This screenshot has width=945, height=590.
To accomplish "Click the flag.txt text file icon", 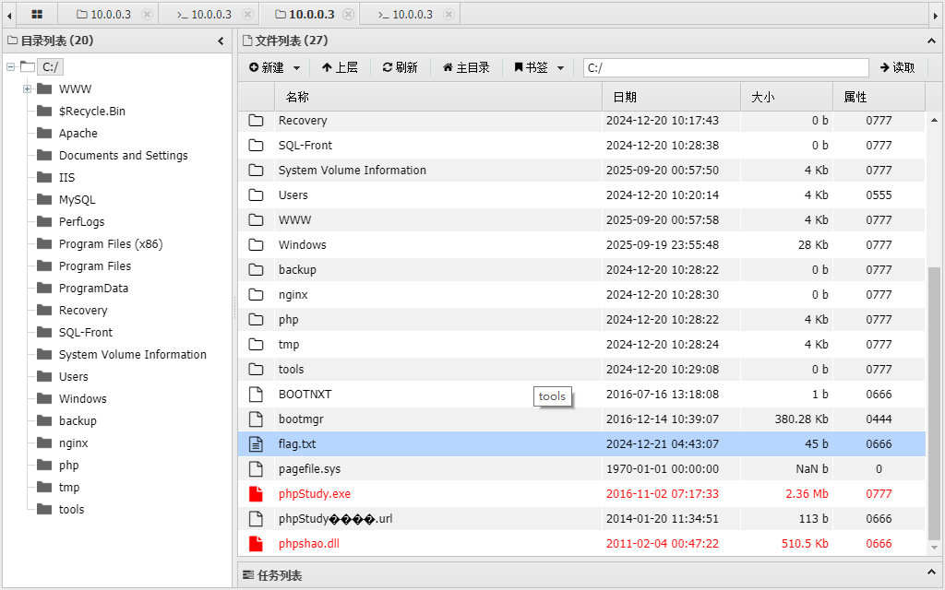I will [257, 444].
